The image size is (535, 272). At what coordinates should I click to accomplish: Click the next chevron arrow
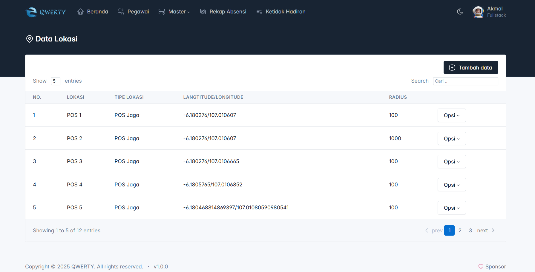coord(493,231)
